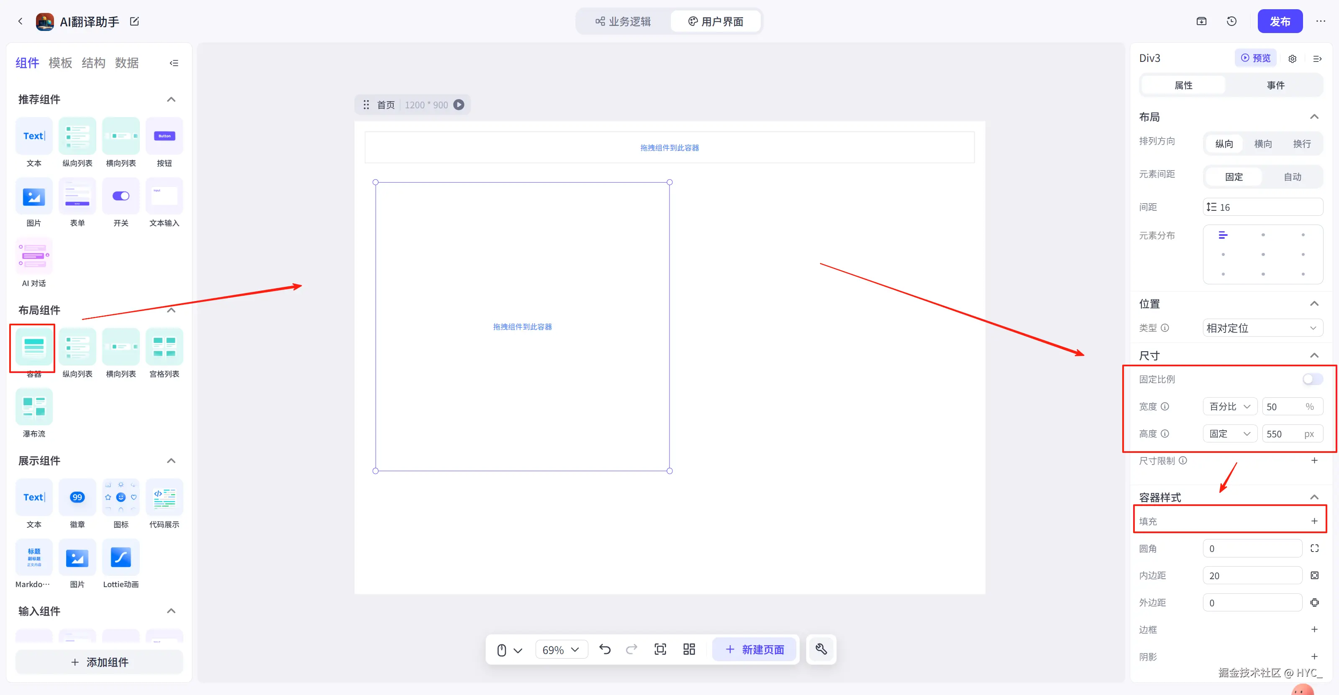Screen dimensions: 1339x695
Task: Pick the 开关 switch component
Action: pos(121,202)
